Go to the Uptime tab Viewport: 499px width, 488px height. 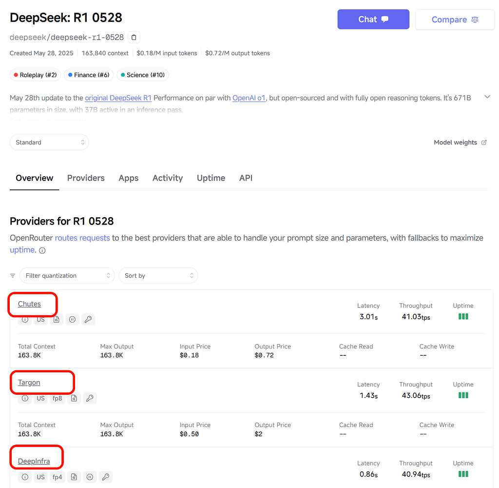tap(211, 178)
